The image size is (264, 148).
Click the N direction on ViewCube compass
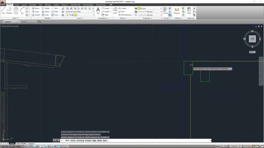[x=252, y=31]
